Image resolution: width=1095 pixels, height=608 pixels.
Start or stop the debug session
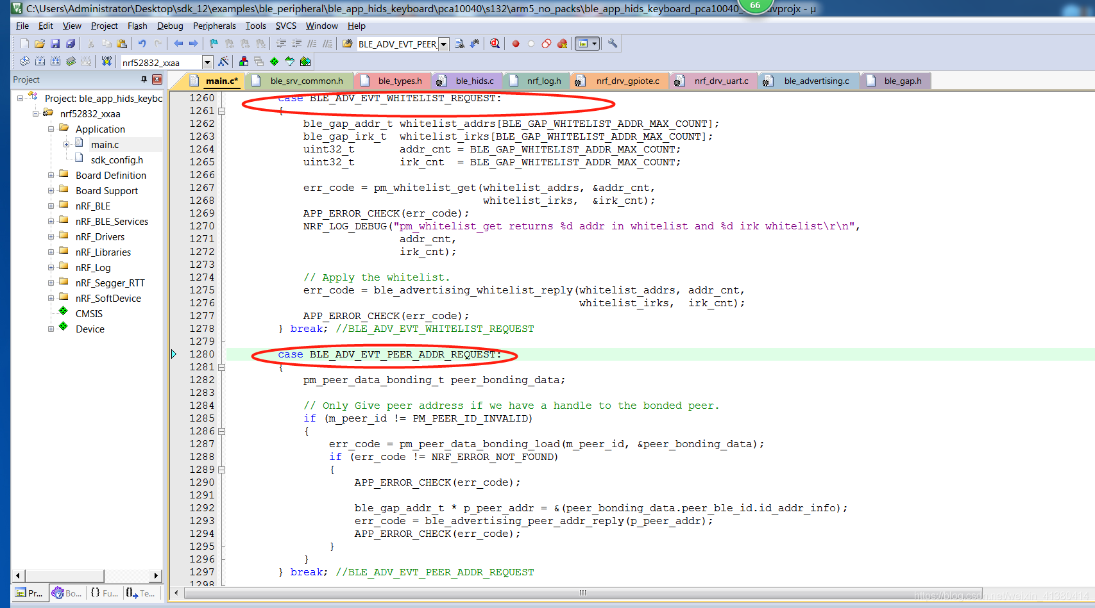495,44
